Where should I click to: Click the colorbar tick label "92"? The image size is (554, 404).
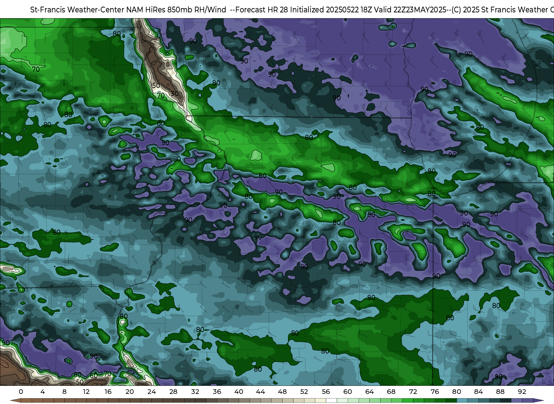[522, 392]
